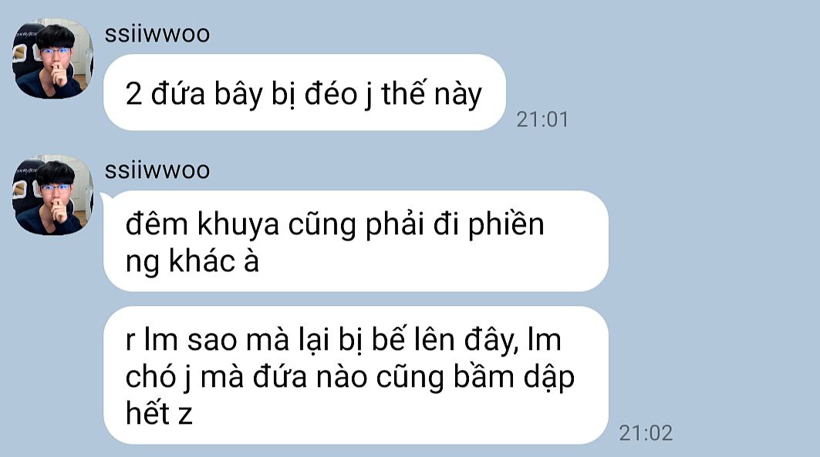Click the 21:01 timestamp

542,119
